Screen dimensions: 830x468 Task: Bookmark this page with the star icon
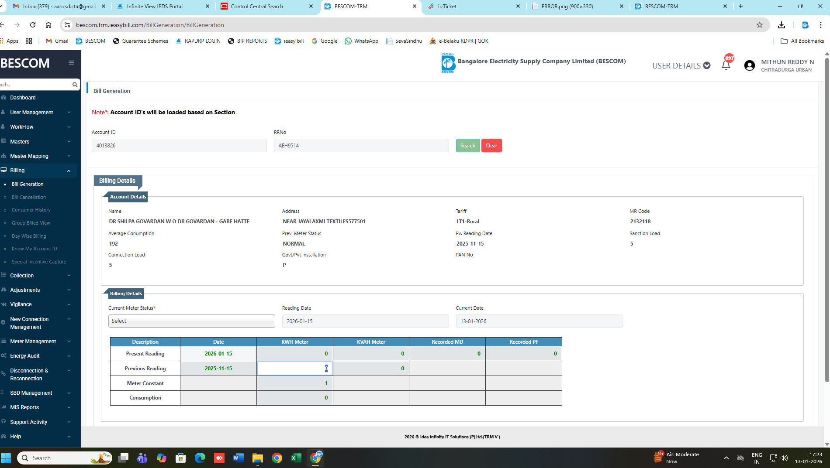point(759,25)
